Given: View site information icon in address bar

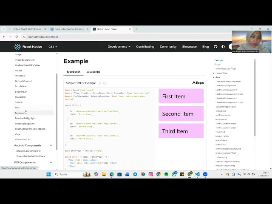Looking at the screenshot, I should (x=24, y=37).
